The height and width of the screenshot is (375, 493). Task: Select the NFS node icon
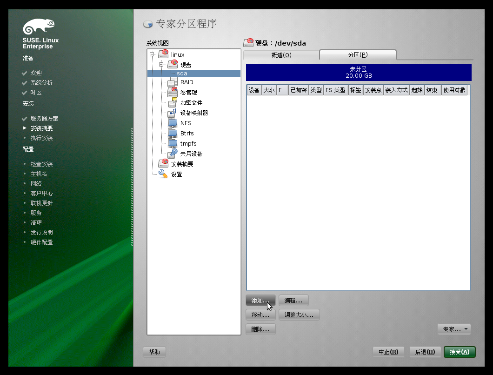[173, 123]
